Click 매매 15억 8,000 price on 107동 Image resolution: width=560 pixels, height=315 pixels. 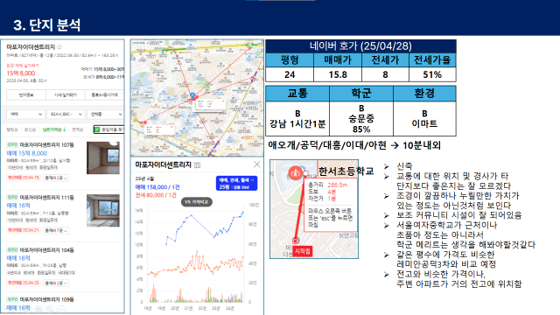point(27,153)
